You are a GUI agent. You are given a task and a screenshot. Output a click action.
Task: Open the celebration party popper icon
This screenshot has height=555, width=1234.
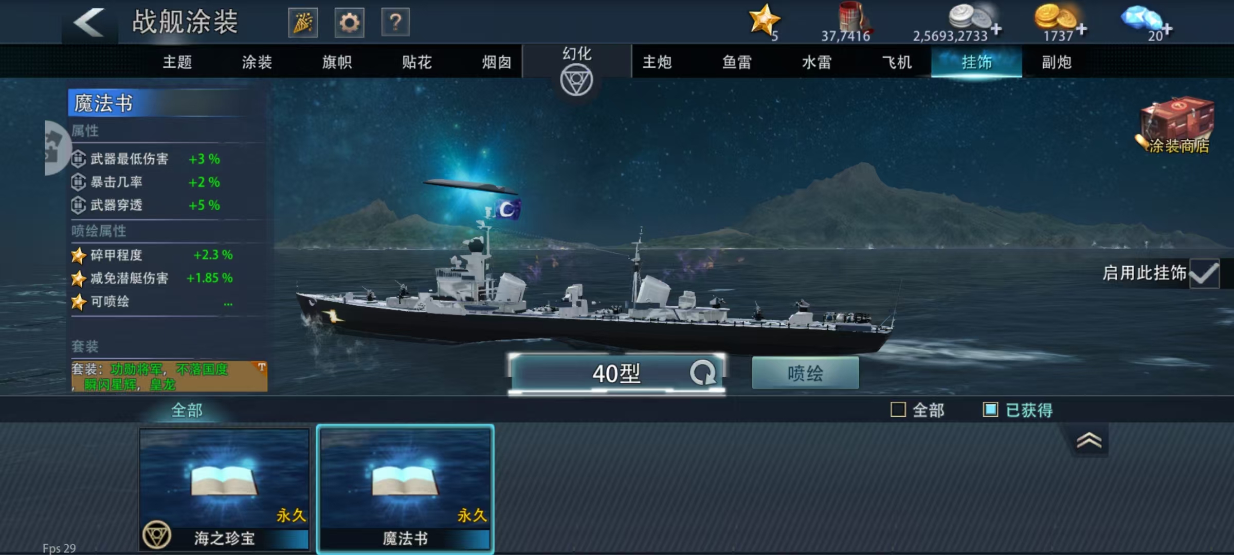pyautogui.click(x=303, y=23)
